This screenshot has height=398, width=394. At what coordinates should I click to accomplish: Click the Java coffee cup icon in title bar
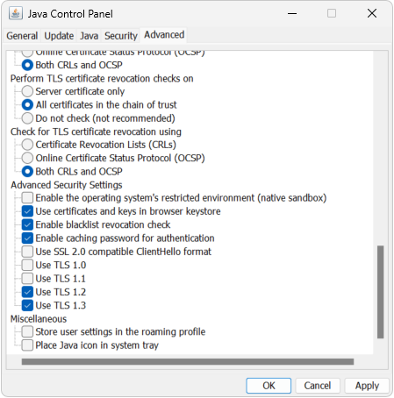[x=16, y=13]
